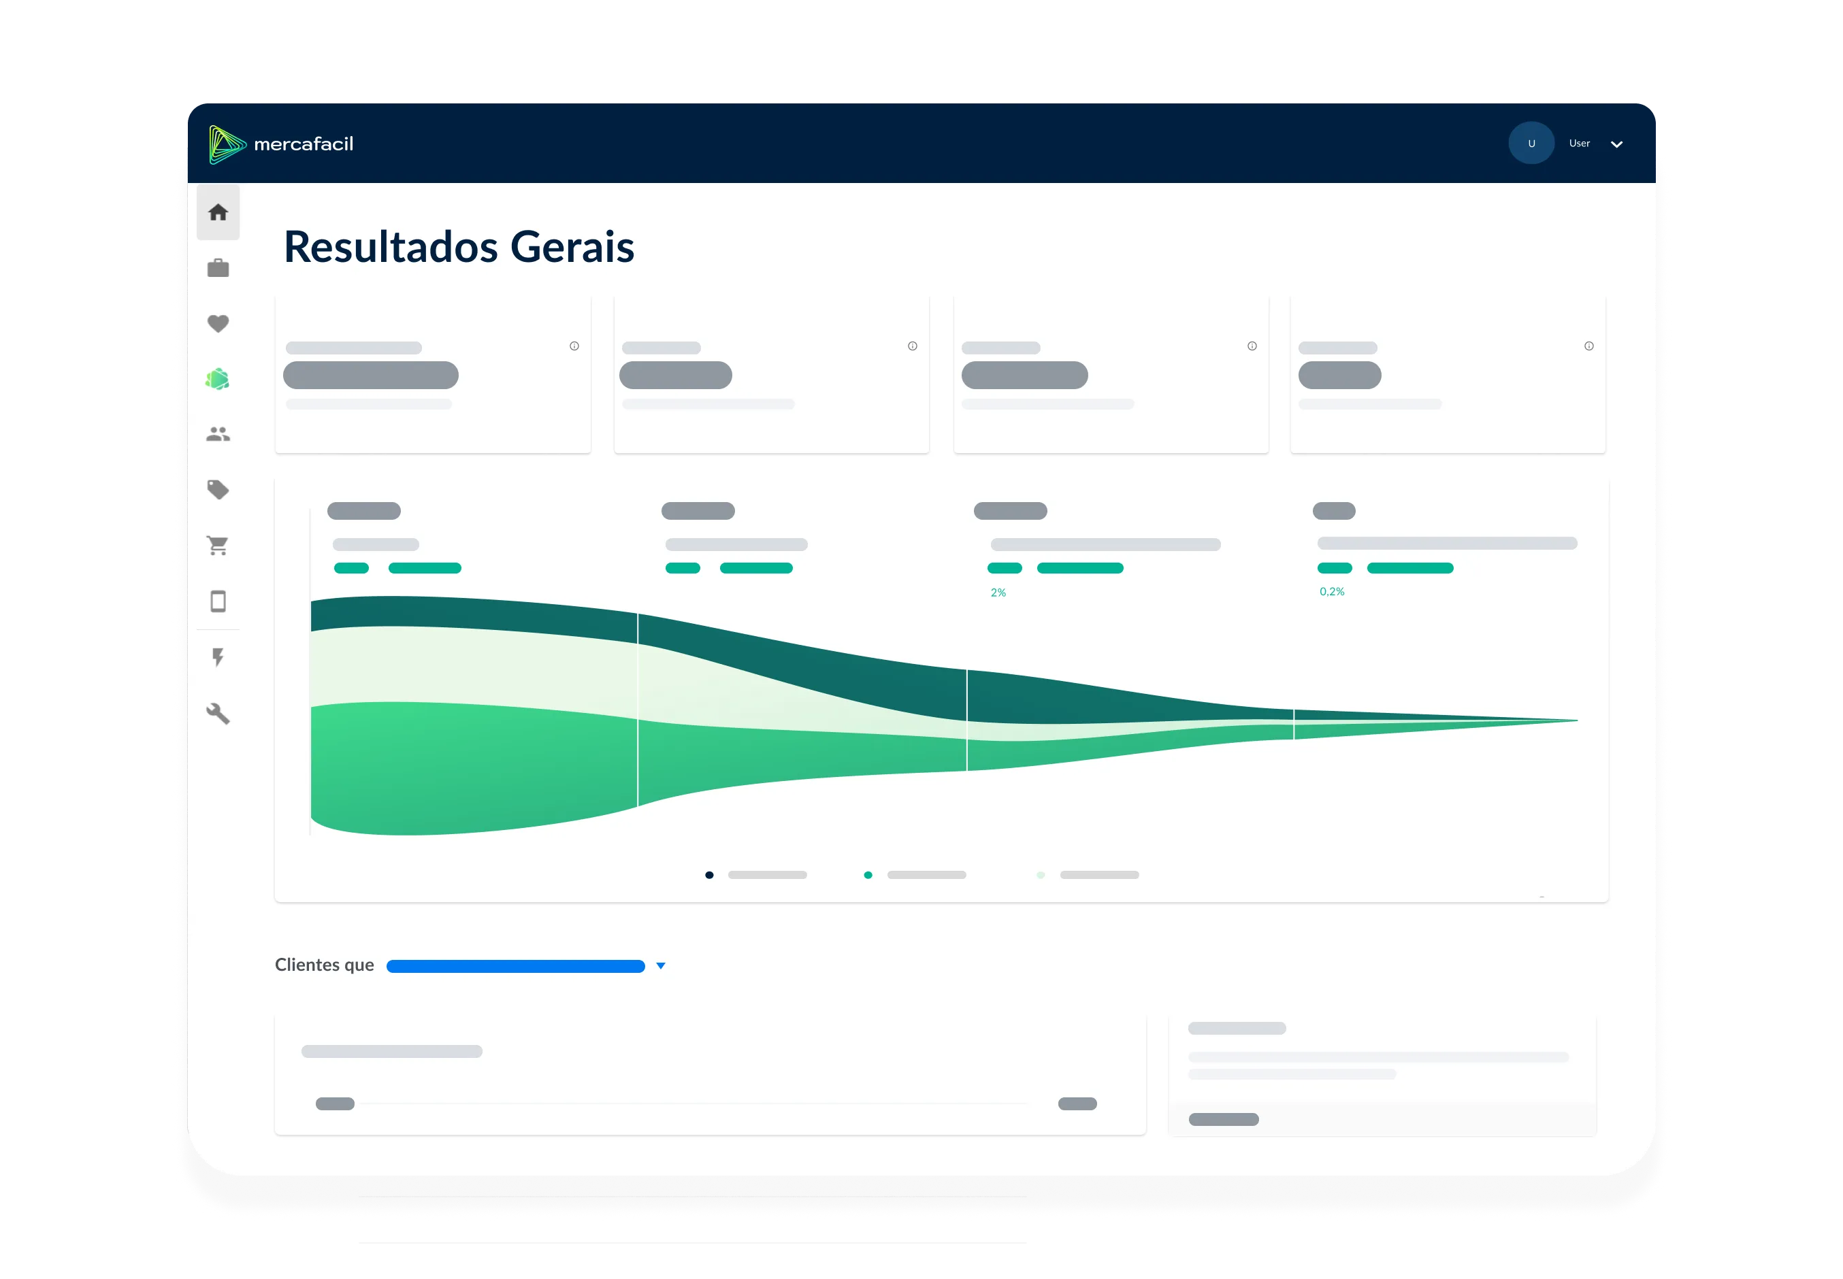
Task: Open the briefcase sidebar icon
Action: click(x=218, y=267)
